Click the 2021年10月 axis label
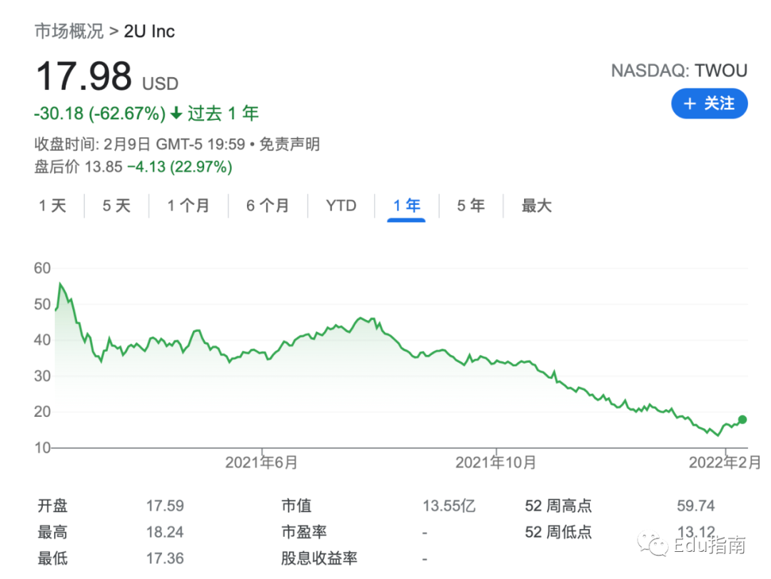 tap(495, 463)
